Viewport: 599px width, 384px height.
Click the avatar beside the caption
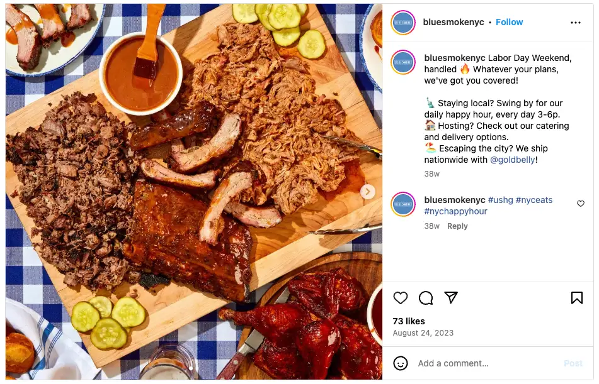point(403,62)
